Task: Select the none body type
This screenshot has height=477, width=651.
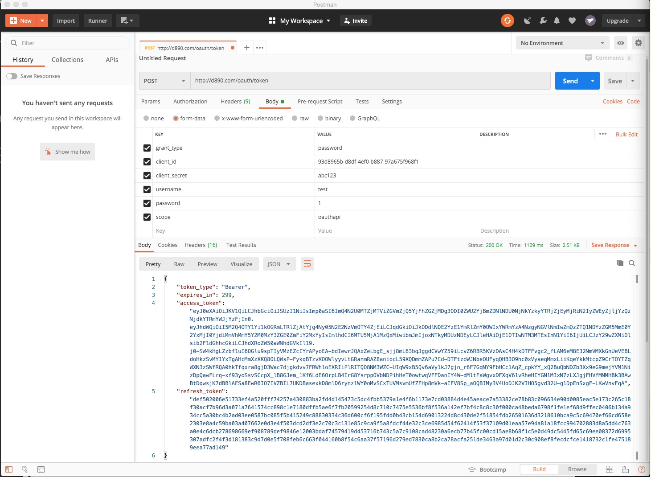Action: tap(146, 118)
